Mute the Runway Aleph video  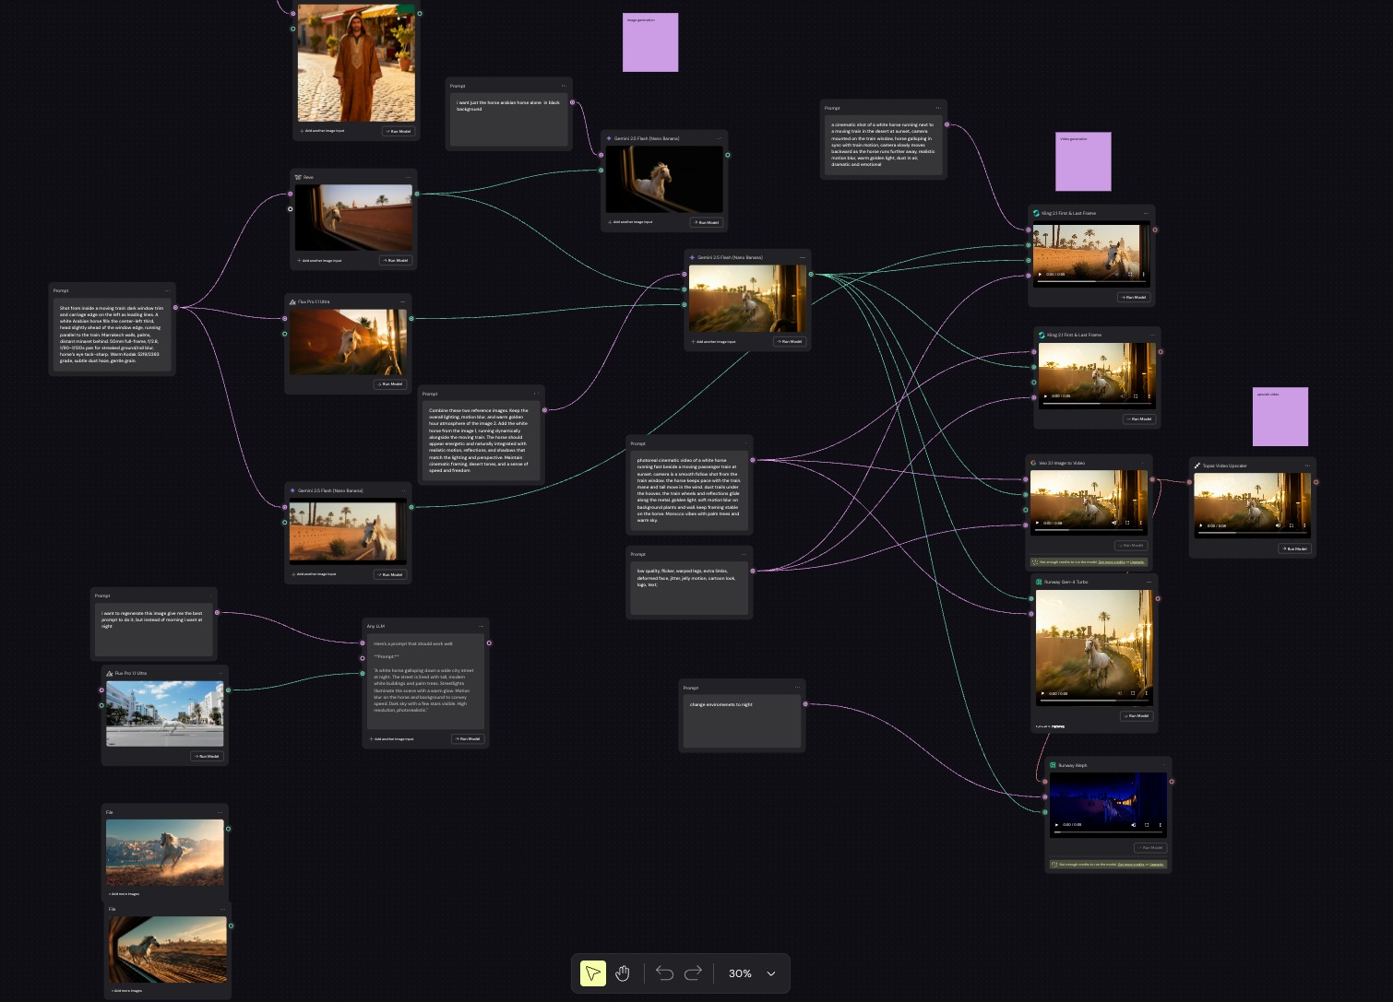[x=1134, y=825]
